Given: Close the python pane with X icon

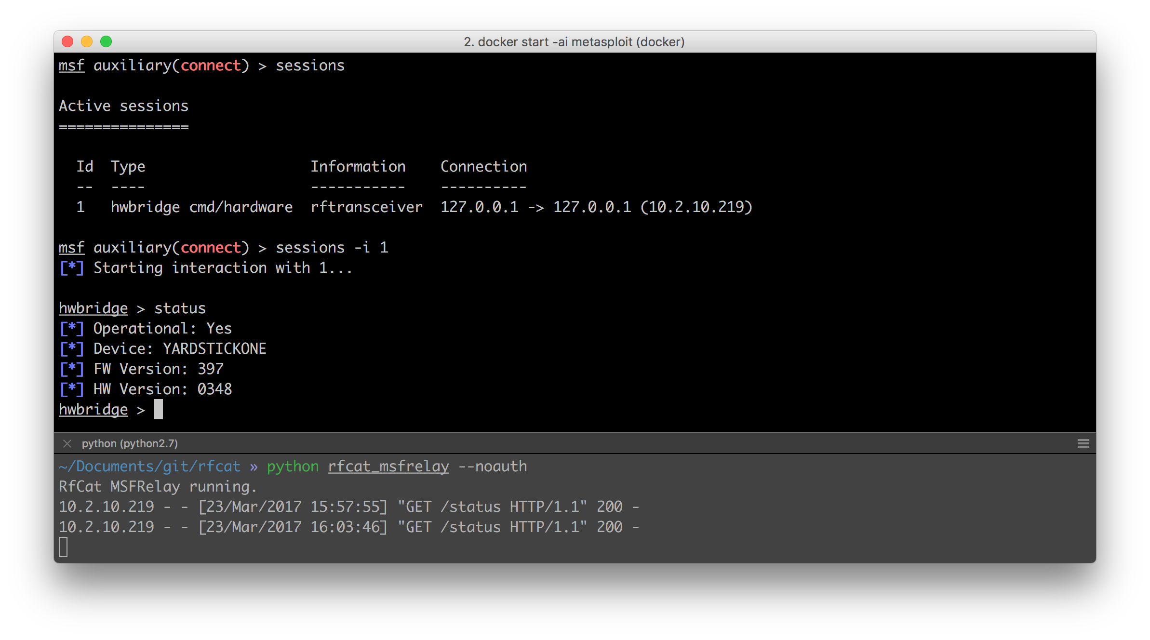Looking at the screenshot, I should (67, 443).
